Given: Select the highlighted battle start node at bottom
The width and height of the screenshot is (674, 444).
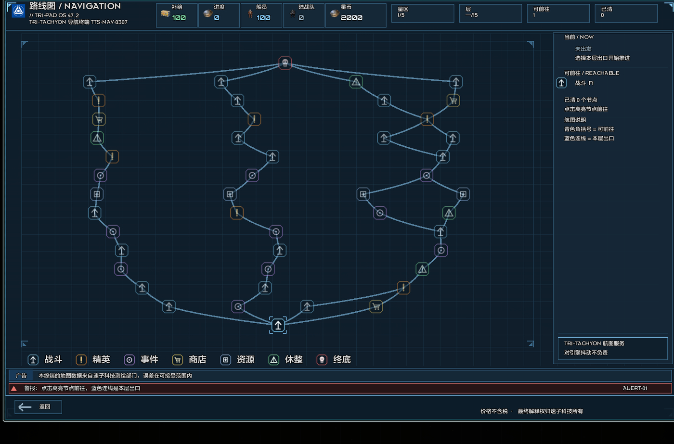Looking at the screenshot, I should (x=278, y=325).
